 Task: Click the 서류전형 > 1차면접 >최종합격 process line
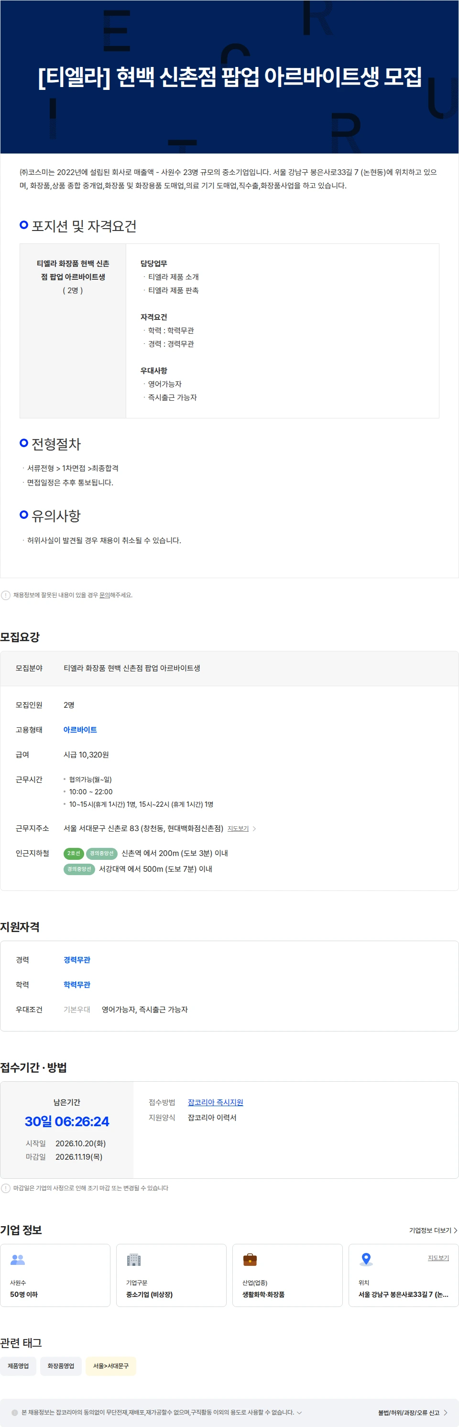[x=73, y=468]
